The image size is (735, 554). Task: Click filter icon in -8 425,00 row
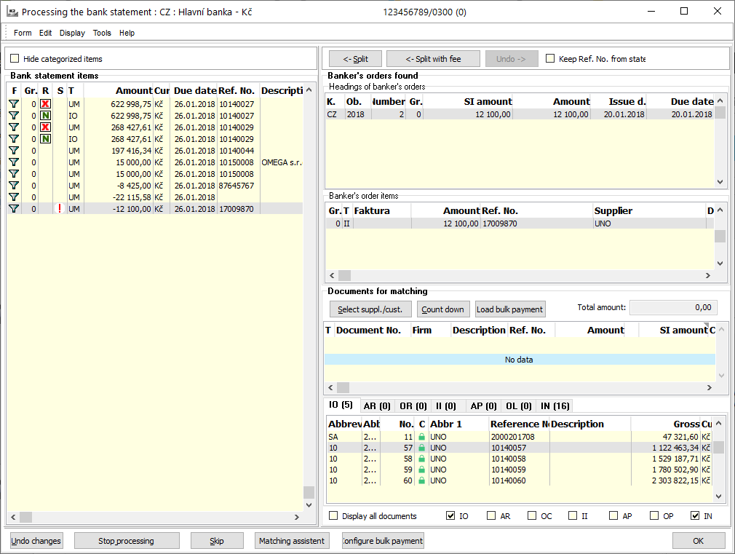click(14, 186)
